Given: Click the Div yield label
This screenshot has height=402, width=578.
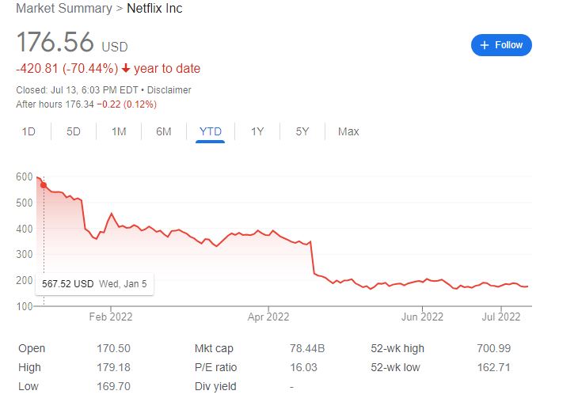Looking at the screenshot, I should 214,386.
